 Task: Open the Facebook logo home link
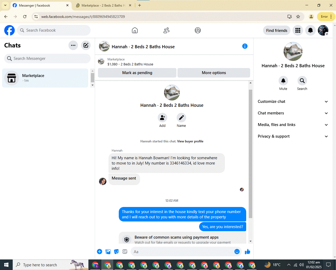9,30
